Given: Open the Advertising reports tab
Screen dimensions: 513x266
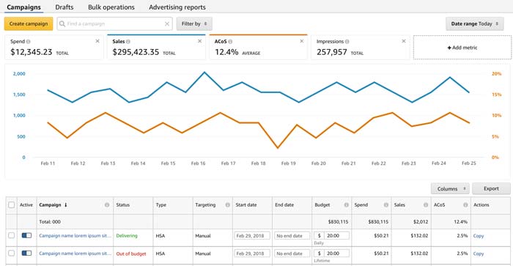Looking at the screenshot, I should click(x=177, y=7).
